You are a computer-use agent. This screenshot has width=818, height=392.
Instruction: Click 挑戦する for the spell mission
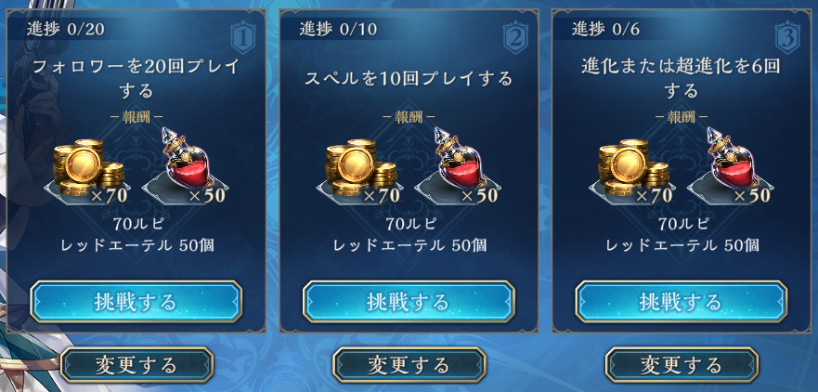(409, 302)
